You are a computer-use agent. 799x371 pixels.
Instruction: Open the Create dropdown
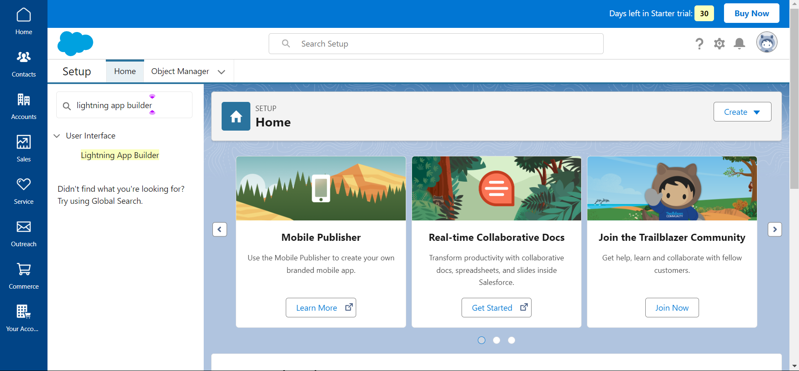pyautogui.click(x=742, y=112)
